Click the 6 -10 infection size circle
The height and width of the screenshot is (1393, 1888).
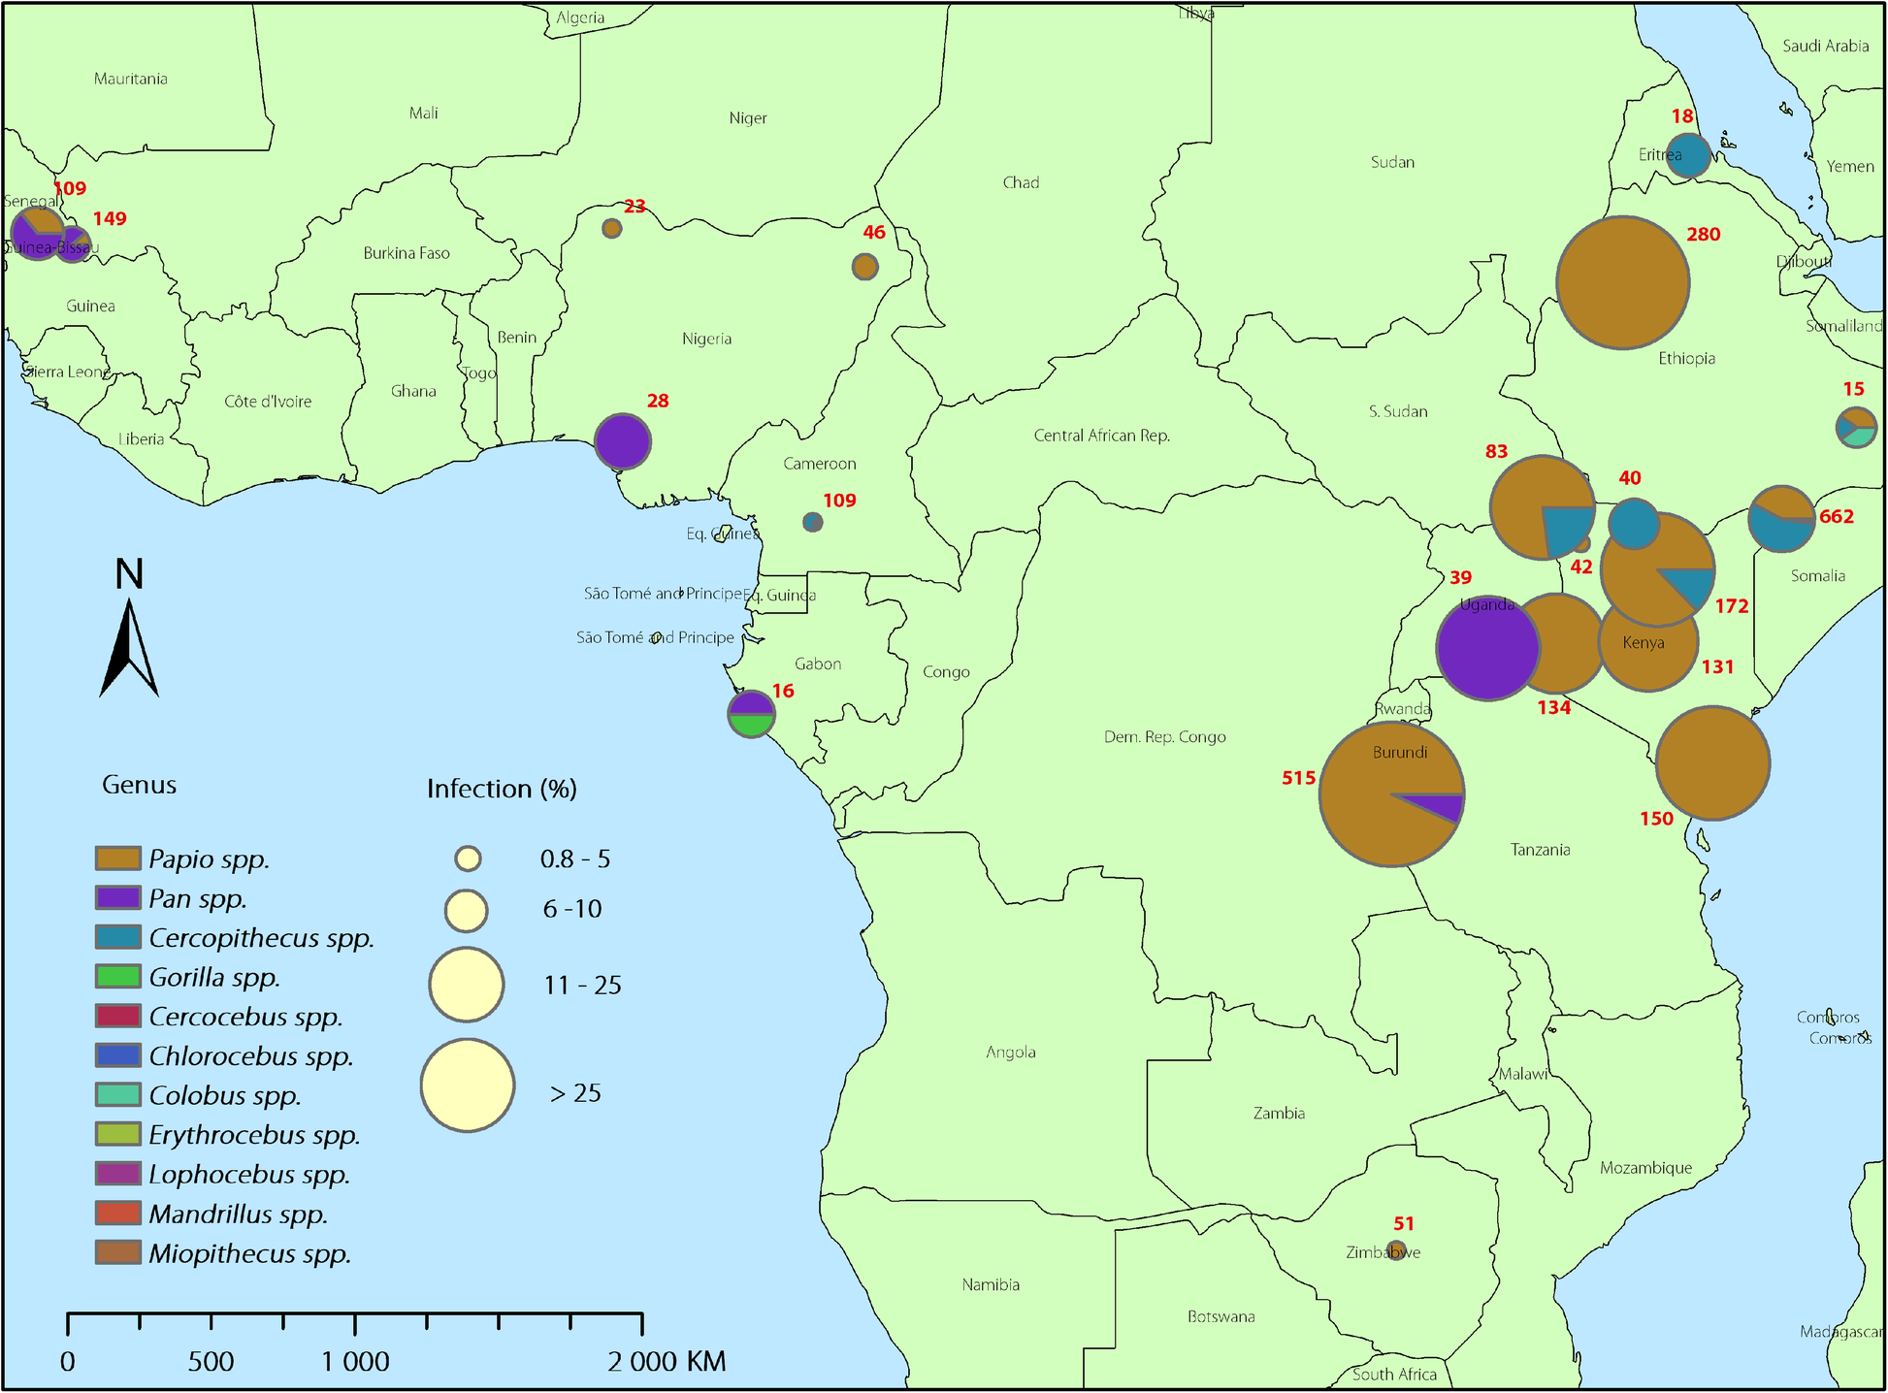[x=467, y=911]
